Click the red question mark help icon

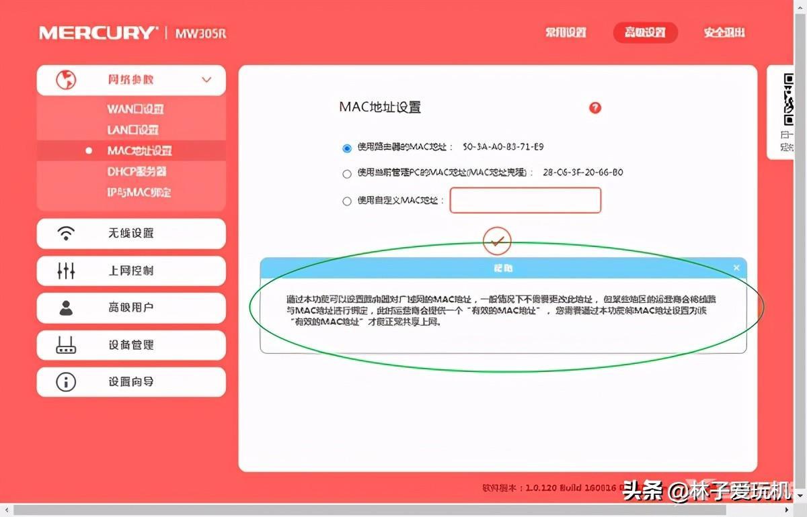click(594, 108)
